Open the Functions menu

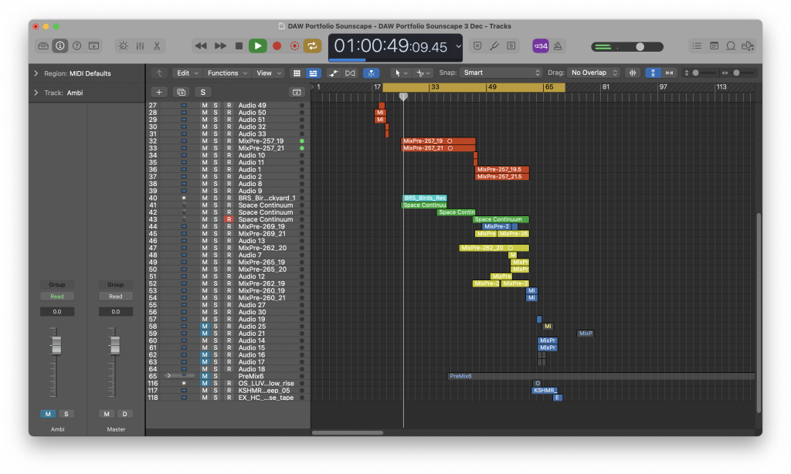(227, 73)
